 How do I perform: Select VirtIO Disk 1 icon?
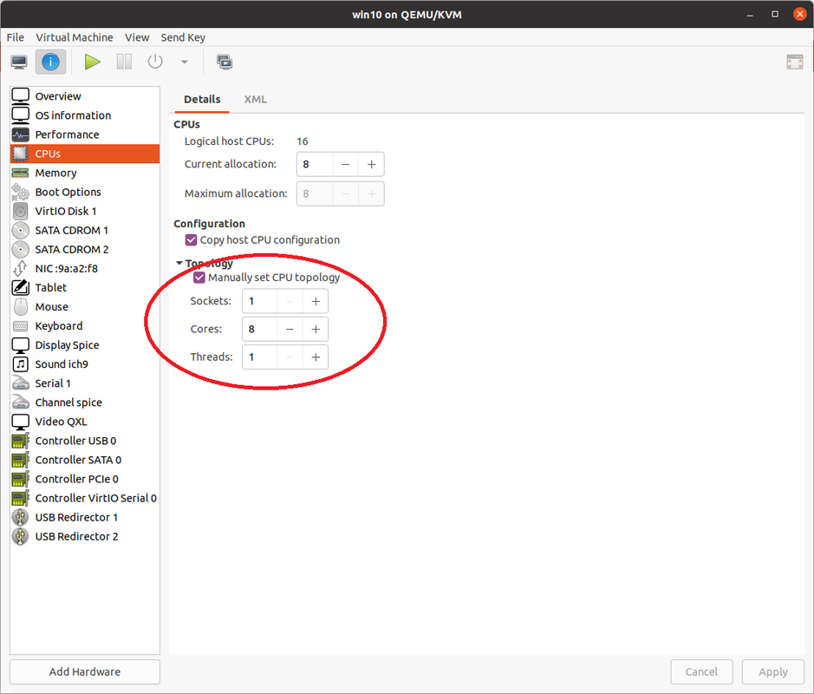(x=20, y=212)
